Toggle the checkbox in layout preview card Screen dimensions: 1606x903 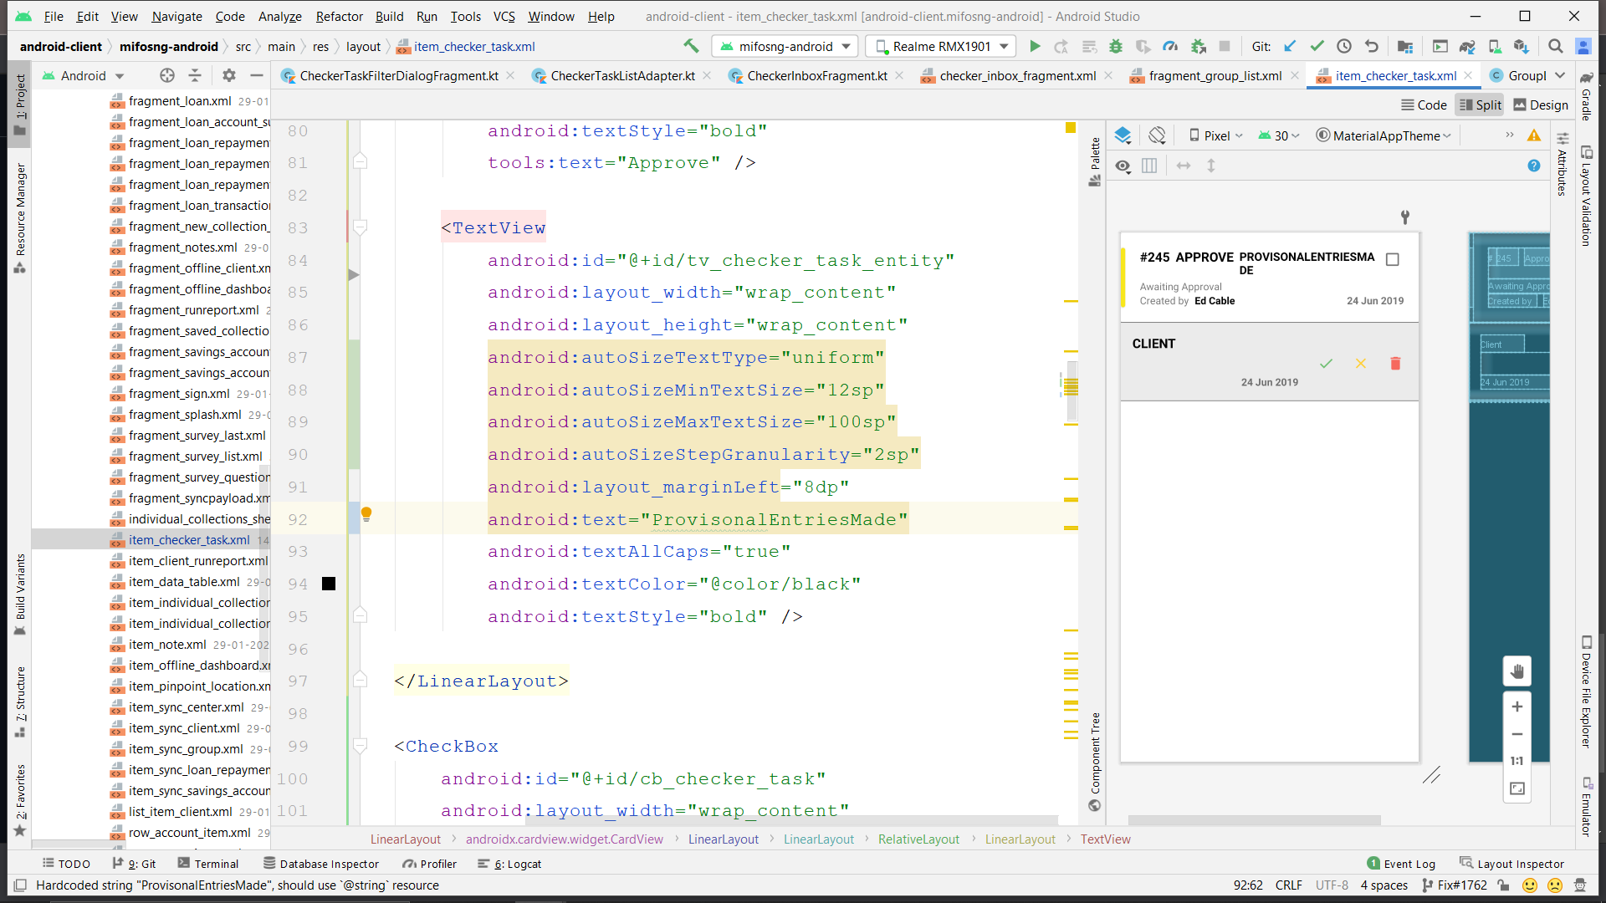point(1393,259)
